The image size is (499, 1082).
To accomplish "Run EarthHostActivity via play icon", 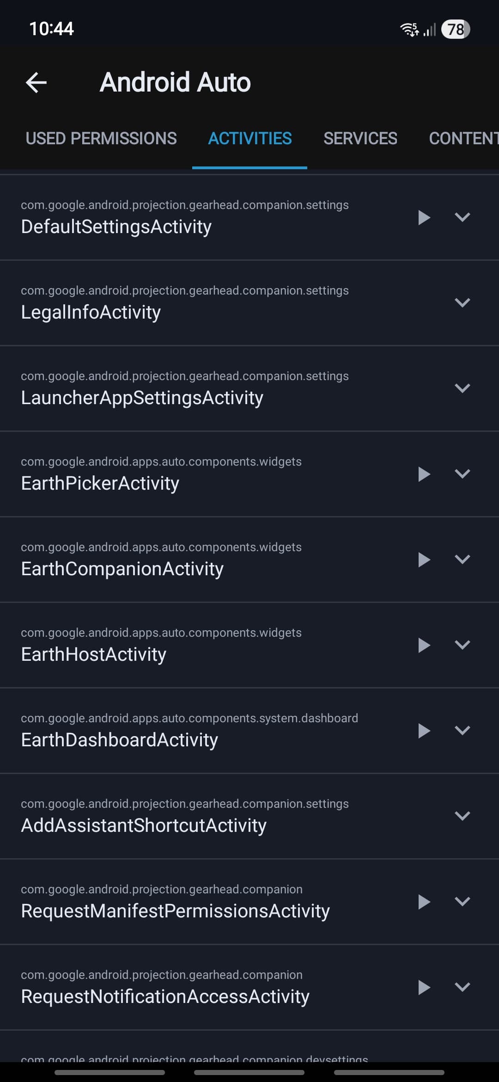I will [x=424, y=645].
